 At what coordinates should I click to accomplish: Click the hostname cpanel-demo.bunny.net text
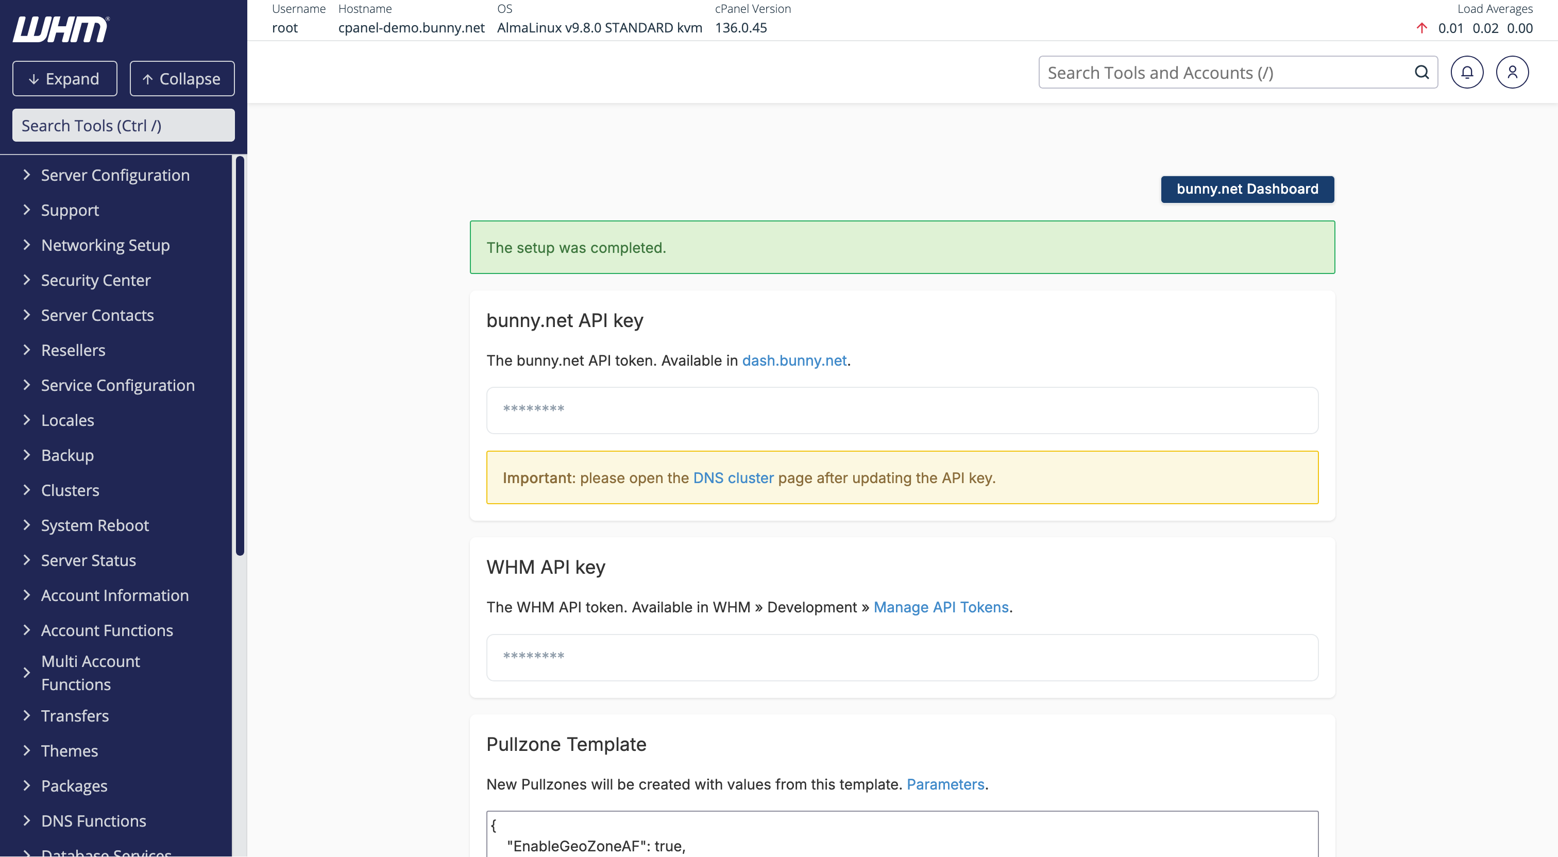click(411, 28)
